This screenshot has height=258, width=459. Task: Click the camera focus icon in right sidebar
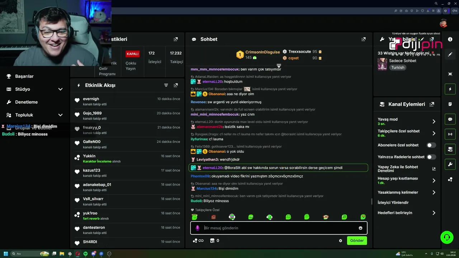[x=450, y=74]
